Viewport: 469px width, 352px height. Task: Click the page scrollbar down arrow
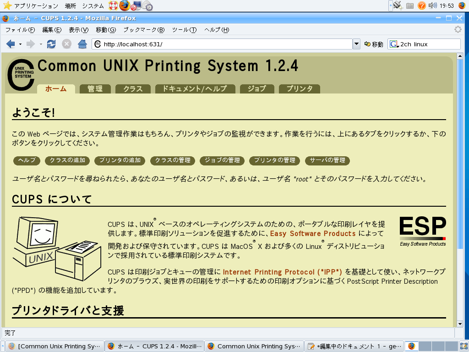460,324
